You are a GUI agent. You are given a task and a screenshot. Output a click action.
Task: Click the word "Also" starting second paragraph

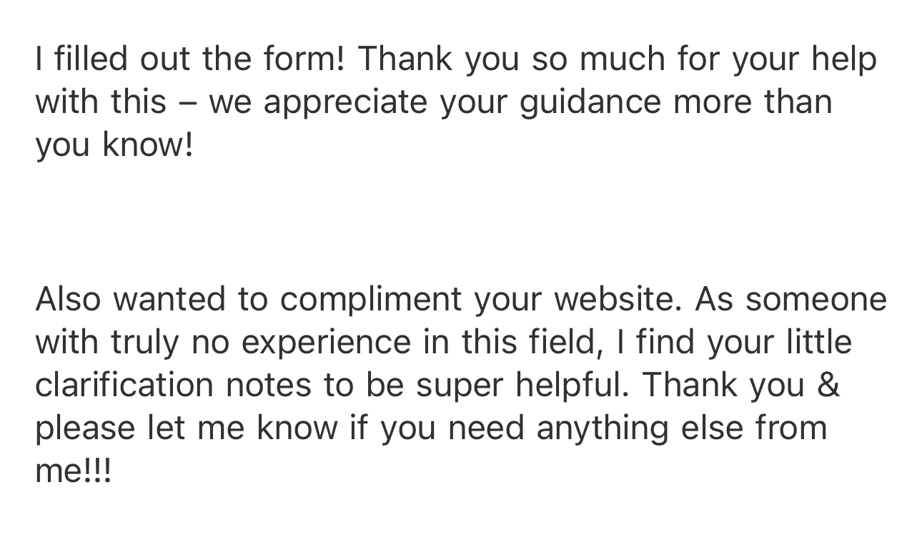pyautogui.click(x=69, y=298)
